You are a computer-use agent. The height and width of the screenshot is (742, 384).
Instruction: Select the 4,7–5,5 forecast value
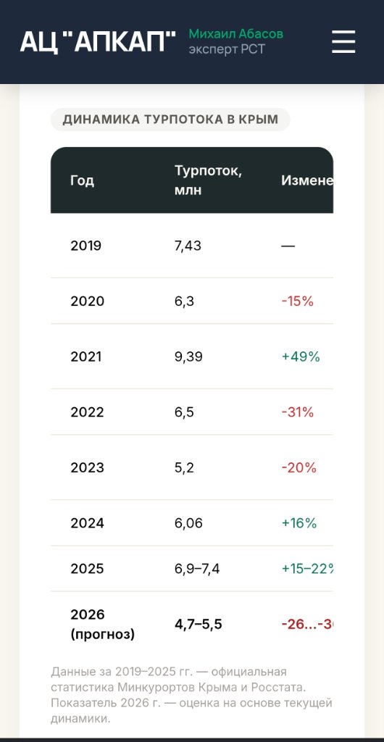198,624
